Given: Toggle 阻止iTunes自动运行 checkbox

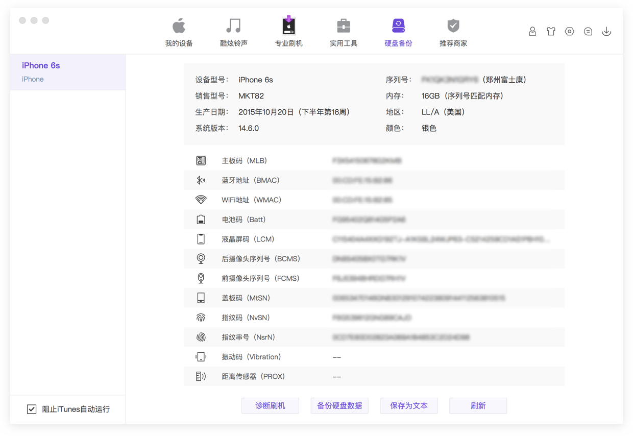Looking at the screenshot, I should (x=32, y=409).
